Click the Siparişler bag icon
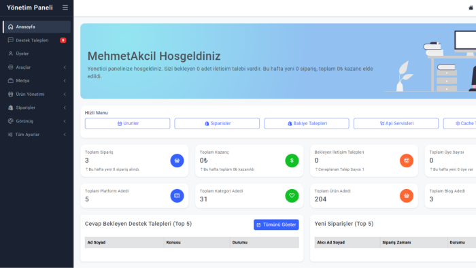The width and height of the screenshot is (476, 268). tap(11, 107)
